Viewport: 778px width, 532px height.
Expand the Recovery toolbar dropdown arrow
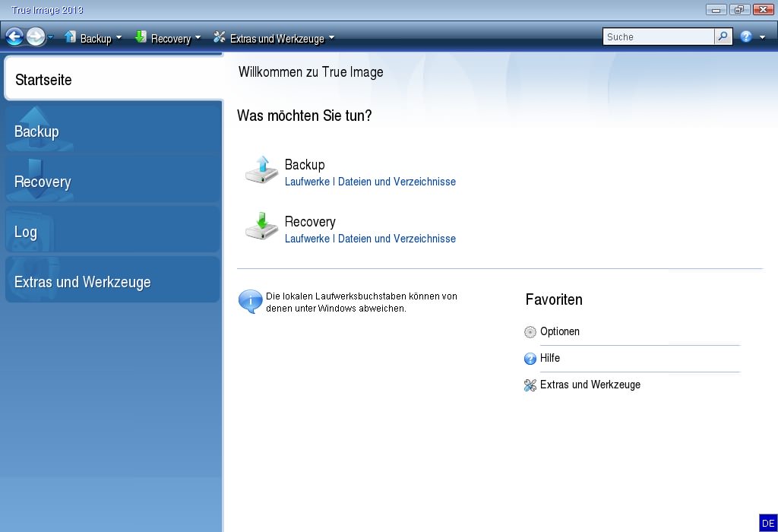click(x=198, y=37)
